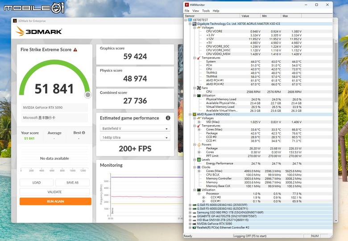This screenshot has width=348, height=241.
Task: Click the Min column header
Action: pos(270,16)
